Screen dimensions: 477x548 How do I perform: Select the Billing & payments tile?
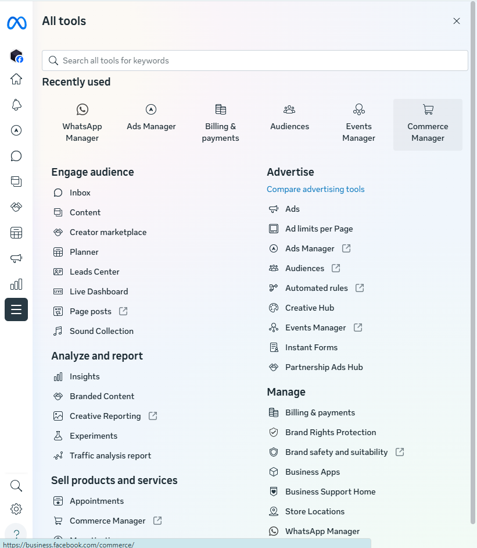coord(220,122)
